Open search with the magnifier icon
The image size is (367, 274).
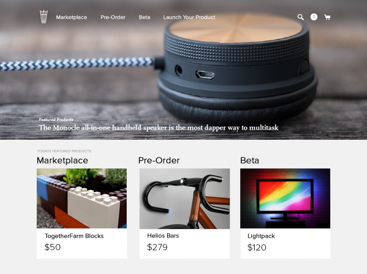[x=301, y=17]
